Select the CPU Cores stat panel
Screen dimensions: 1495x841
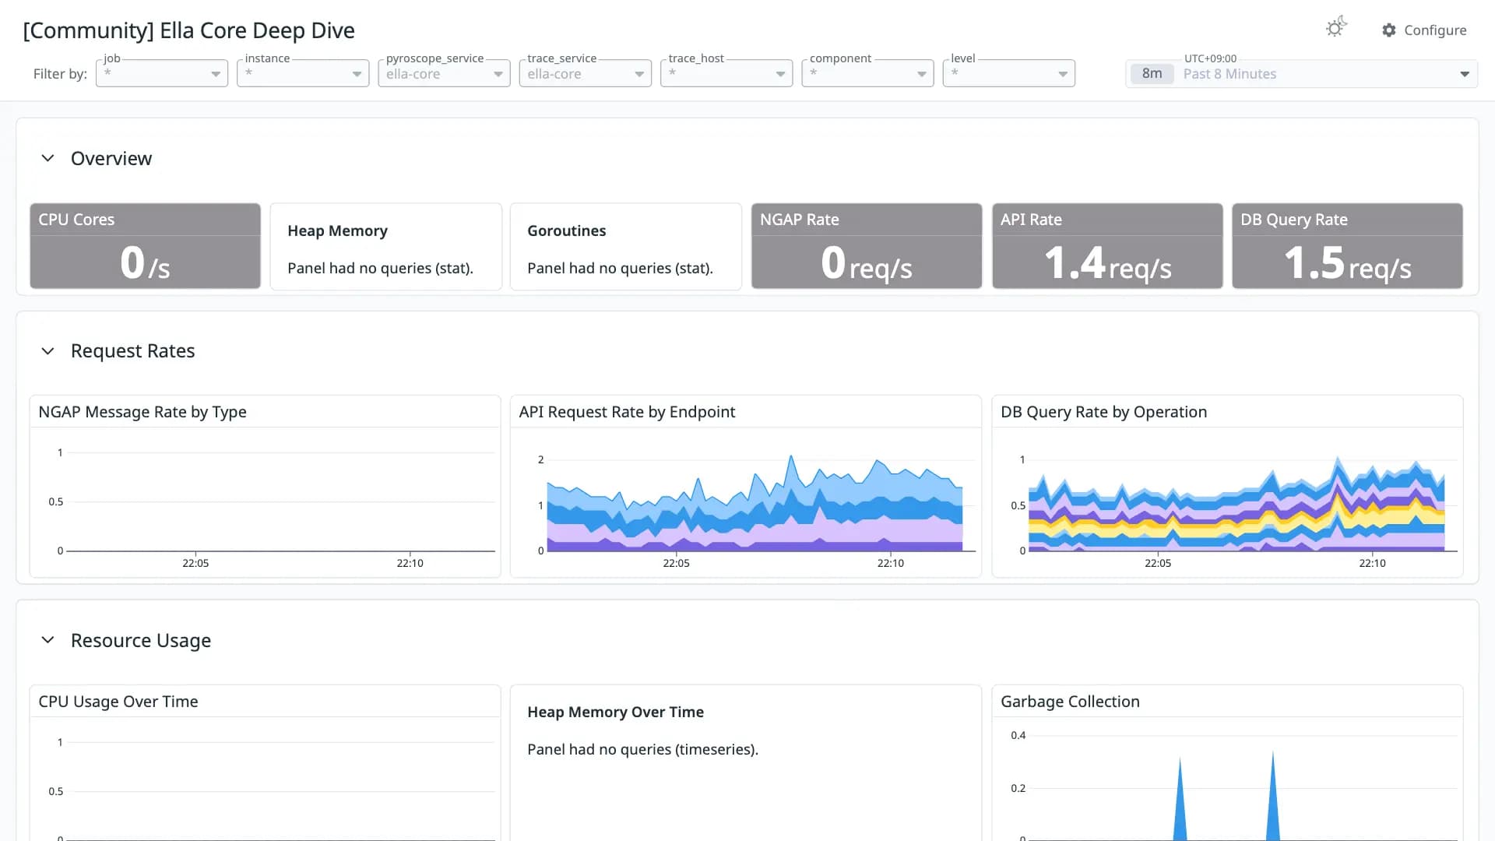click(x=145, y=246)
